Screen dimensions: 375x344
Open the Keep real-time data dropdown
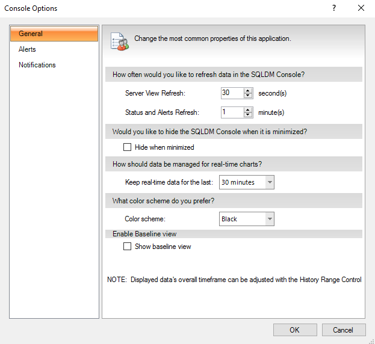[269, 182]
